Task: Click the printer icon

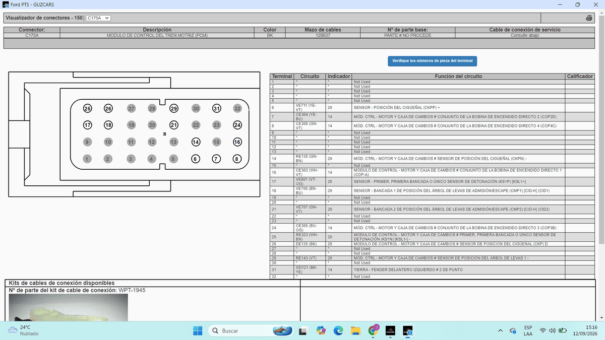Action: 589,18
